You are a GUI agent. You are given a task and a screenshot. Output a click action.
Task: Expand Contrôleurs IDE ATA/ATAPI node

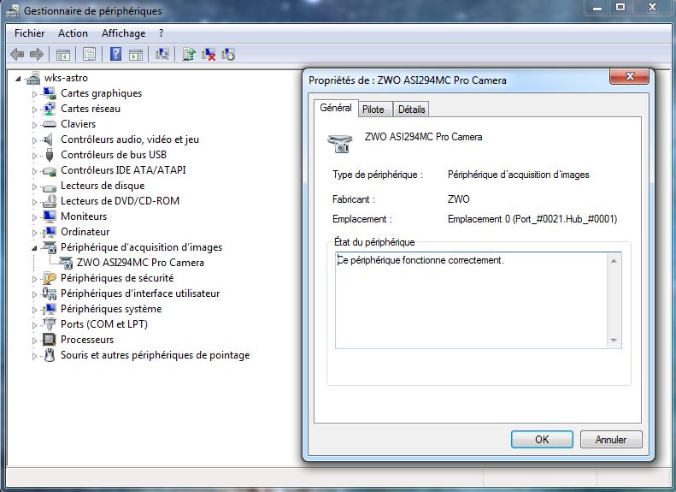click(x=34, y=171)
